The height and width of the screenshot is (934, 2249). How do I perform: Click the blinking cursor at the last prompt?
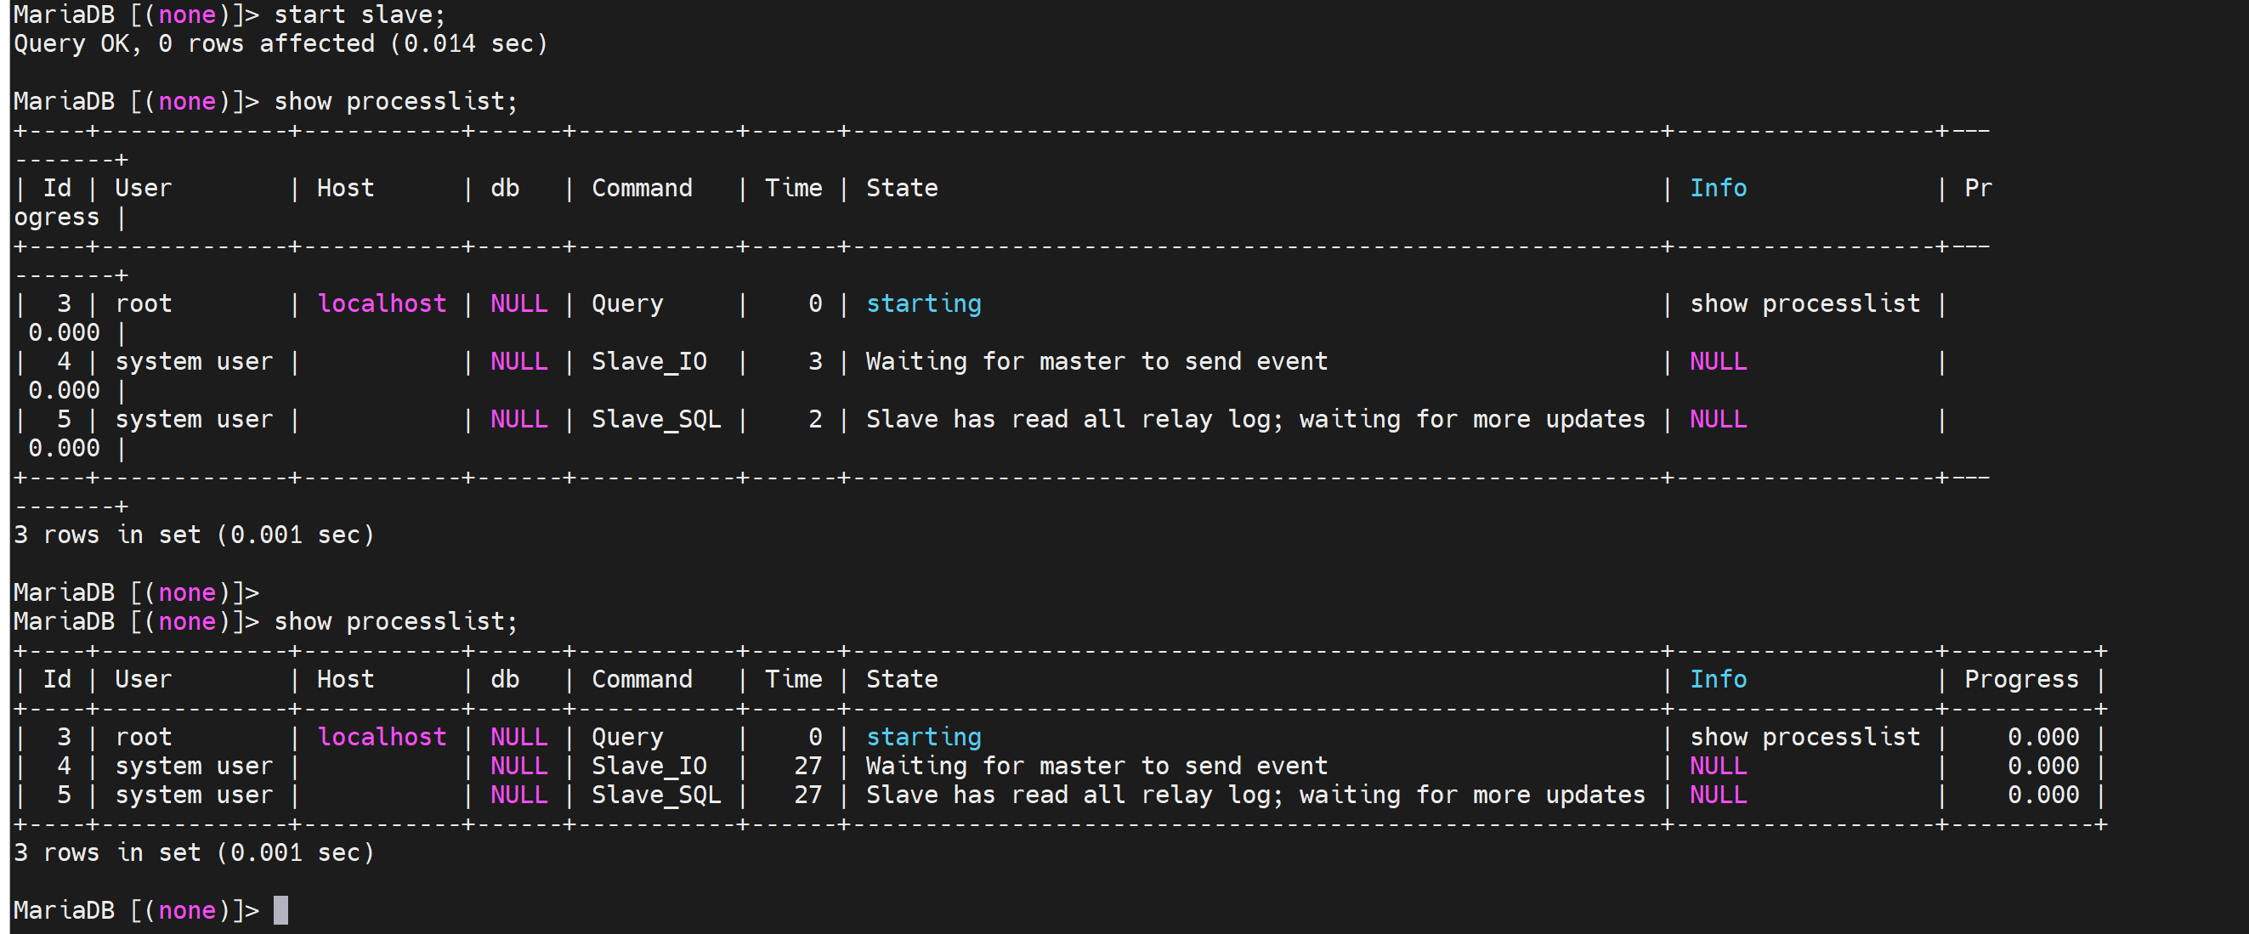point(280,909)
